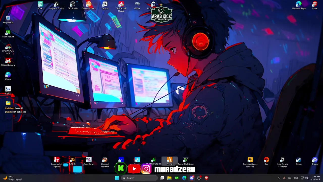
Task: Select the Discord desktop icon
Action: coord(315,161)
